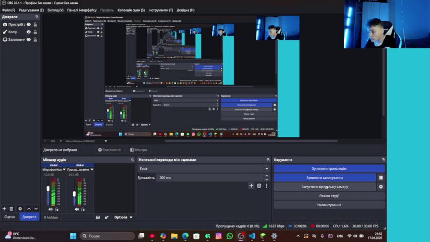Pause recording with the pause icon
430x242 pixels.
(381, 177)
